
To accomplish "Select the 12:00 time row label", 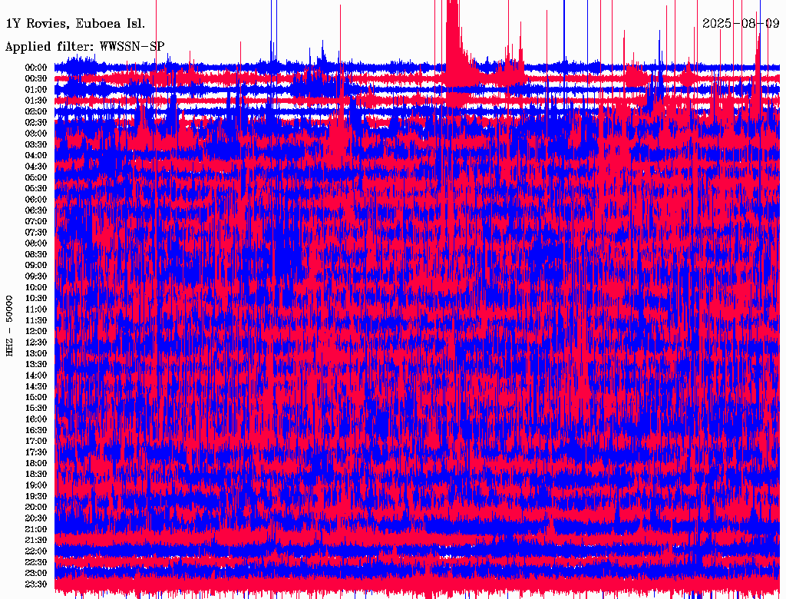I will click(35, 331).
